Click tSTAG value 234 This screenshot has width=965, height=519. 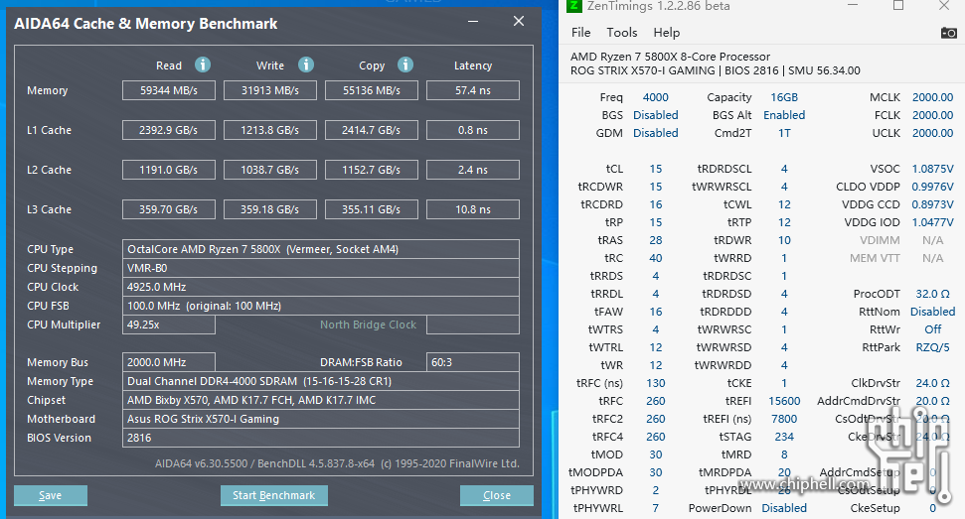[784, 436]
